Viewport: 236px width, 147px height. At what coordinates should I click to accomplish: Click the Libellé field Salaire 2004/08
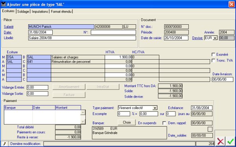tap(82, 38)
